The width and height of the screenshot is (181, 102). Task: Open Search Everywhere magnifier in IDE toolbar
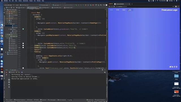104,5
